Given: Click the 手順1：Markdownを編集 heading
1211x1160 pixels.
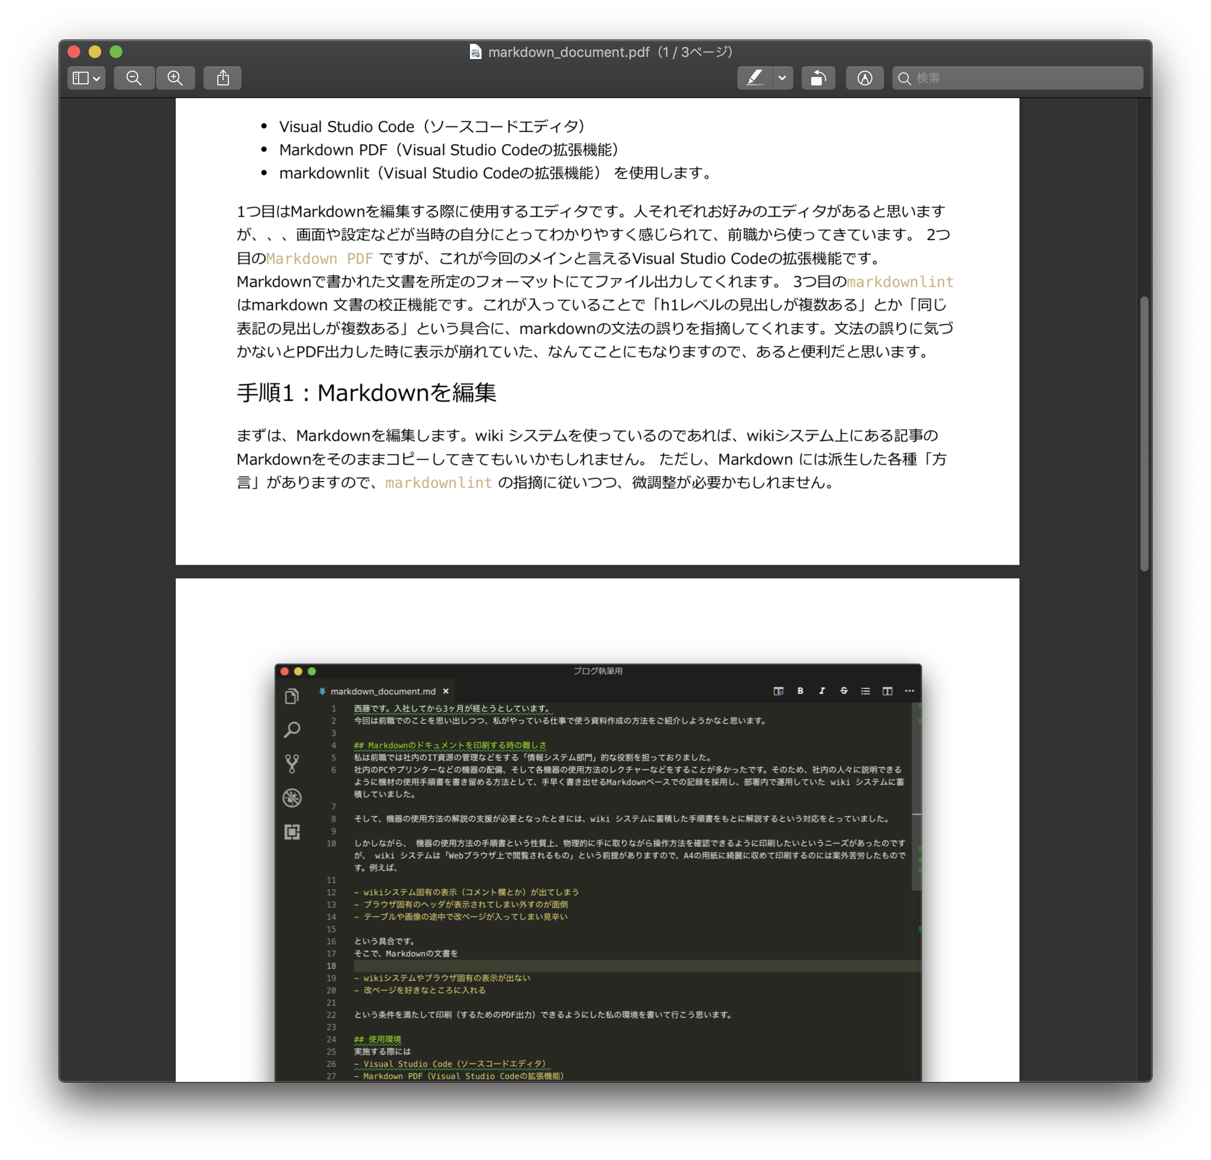Looking at the screenshot, I should pyautogui.click(x=367, y=392).
